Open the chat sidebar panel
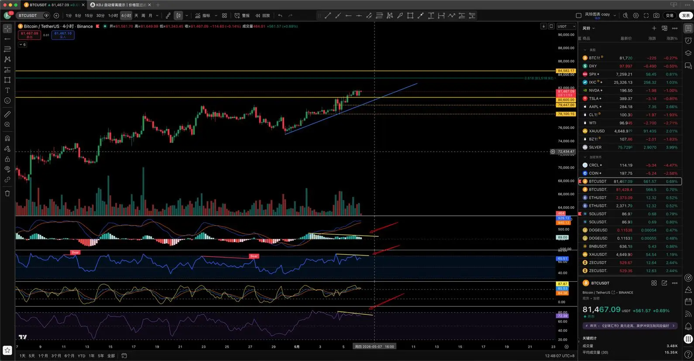 coord(688,66)
